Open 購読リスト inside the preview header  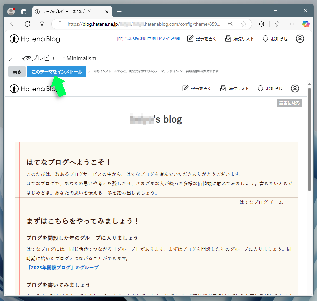coord(235,89)
